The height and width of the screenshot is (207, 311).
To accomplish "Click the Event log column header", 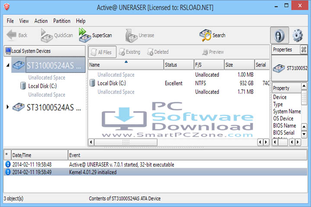I will [187, 155].
